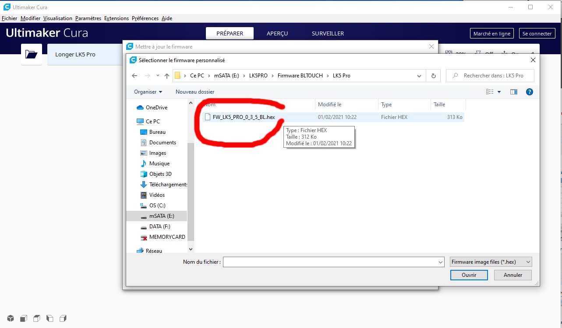Image resolution: width=562 pixels, height=328 pixels.
Task: Change the file view layout icon
Action: (490, 92)
